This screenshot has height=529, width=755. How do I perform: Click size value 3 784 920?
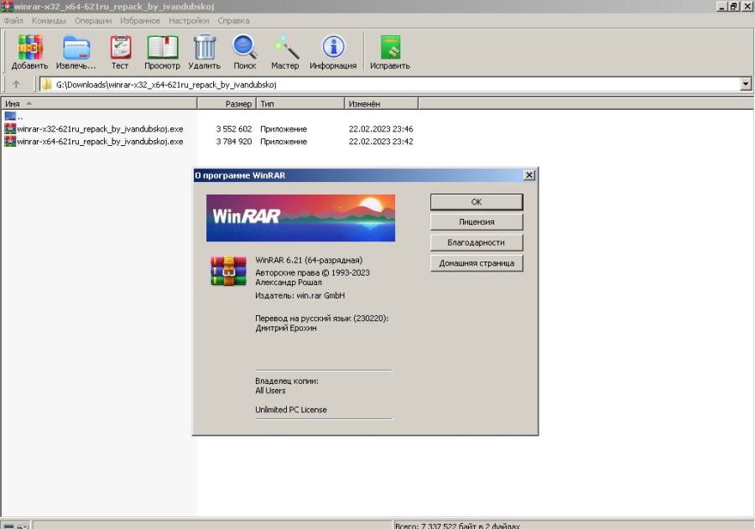(234, 142)
